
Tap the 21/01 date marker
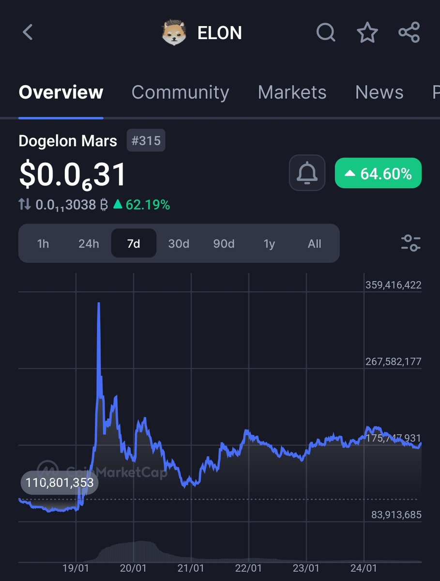click(x=191, y=567)
